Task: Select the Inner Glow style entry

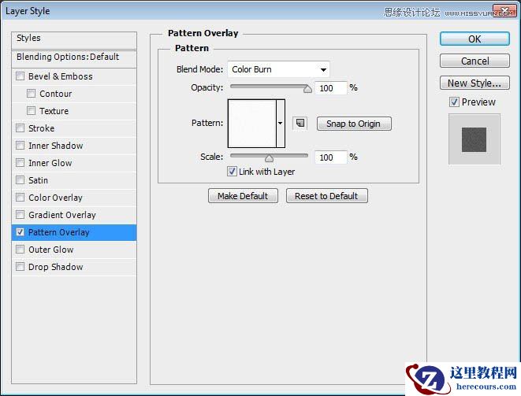Action: 74,163
